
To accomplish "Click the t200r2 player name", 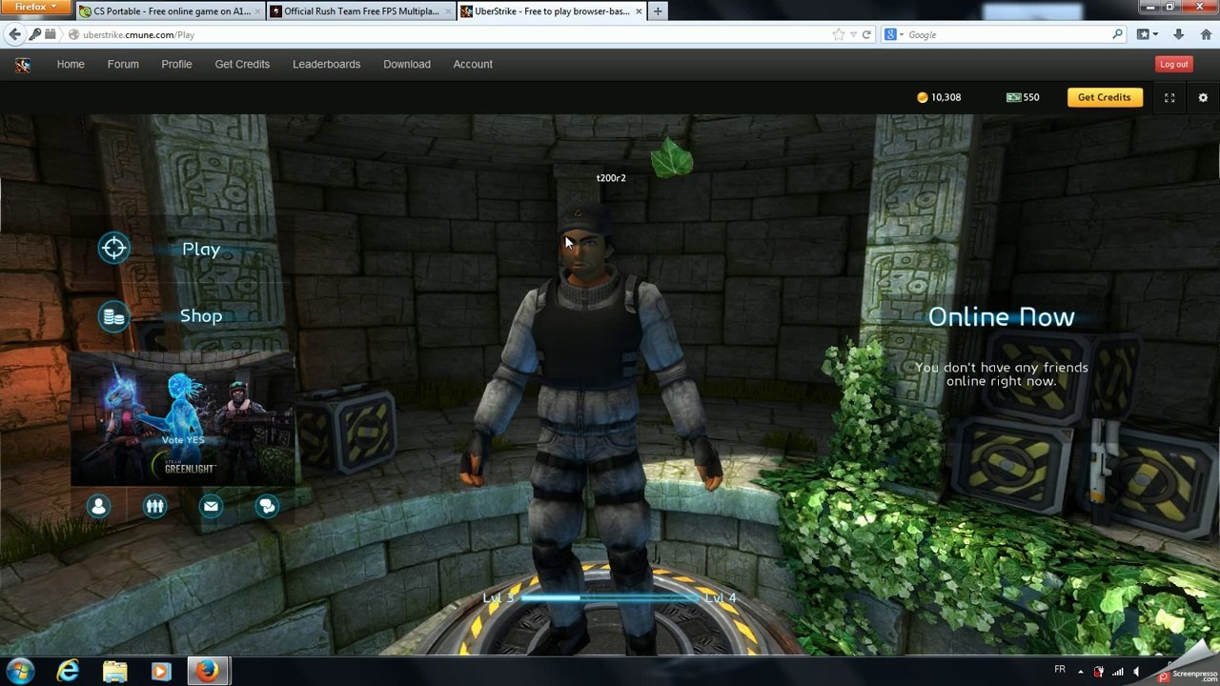I will [x=611, y=178].
